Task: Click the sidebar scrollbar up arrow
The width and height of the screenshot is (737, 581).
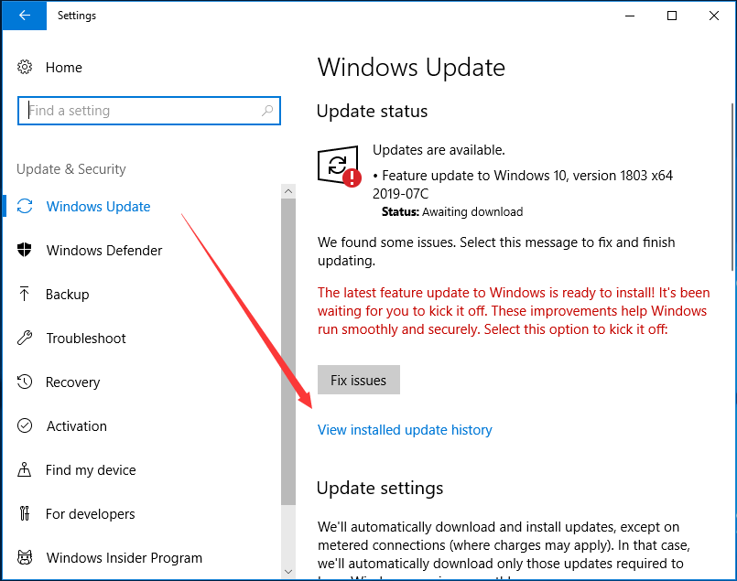Action: pos(288,191)
